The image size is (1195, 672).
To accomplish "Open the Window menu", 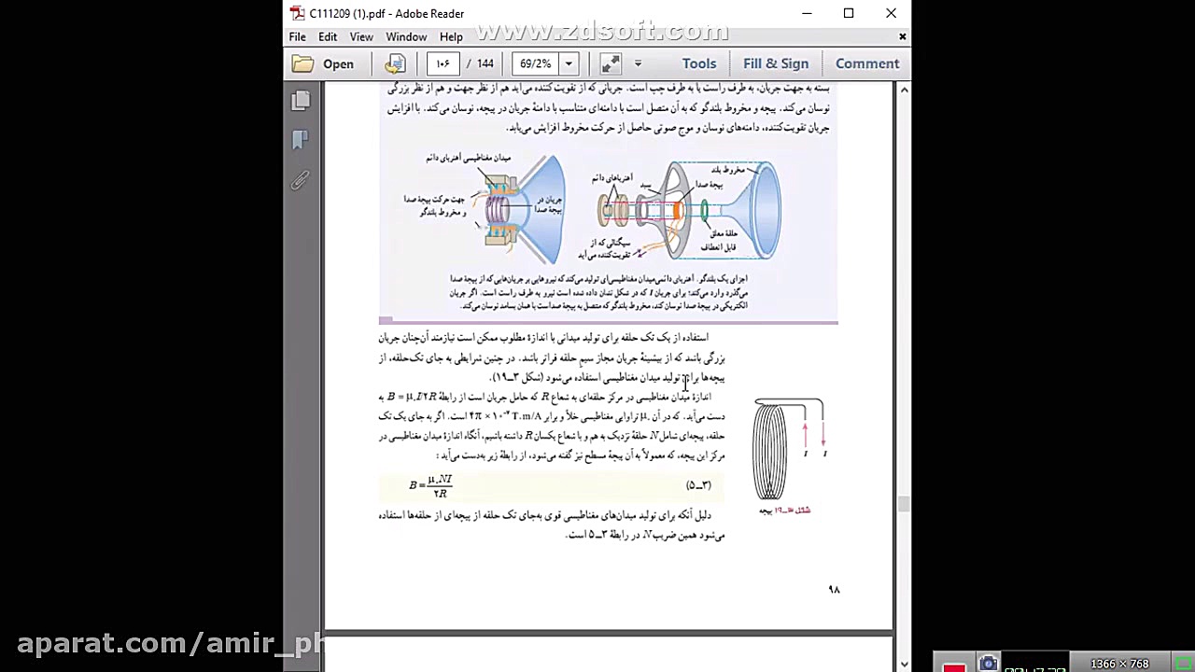I will point(406,36).
